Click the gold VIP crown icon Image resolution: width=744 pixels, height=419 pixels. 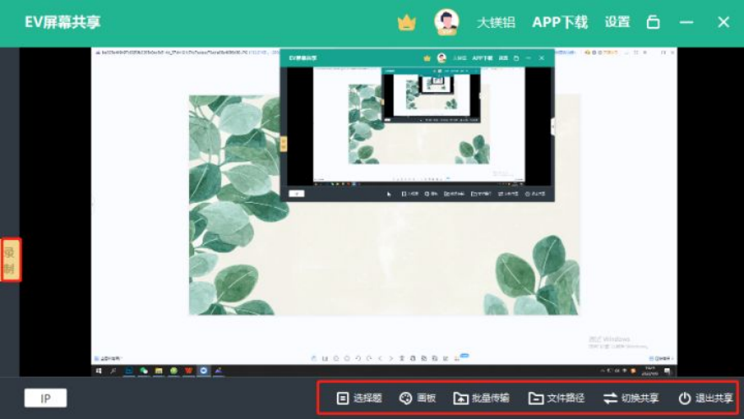click(407, 22)
